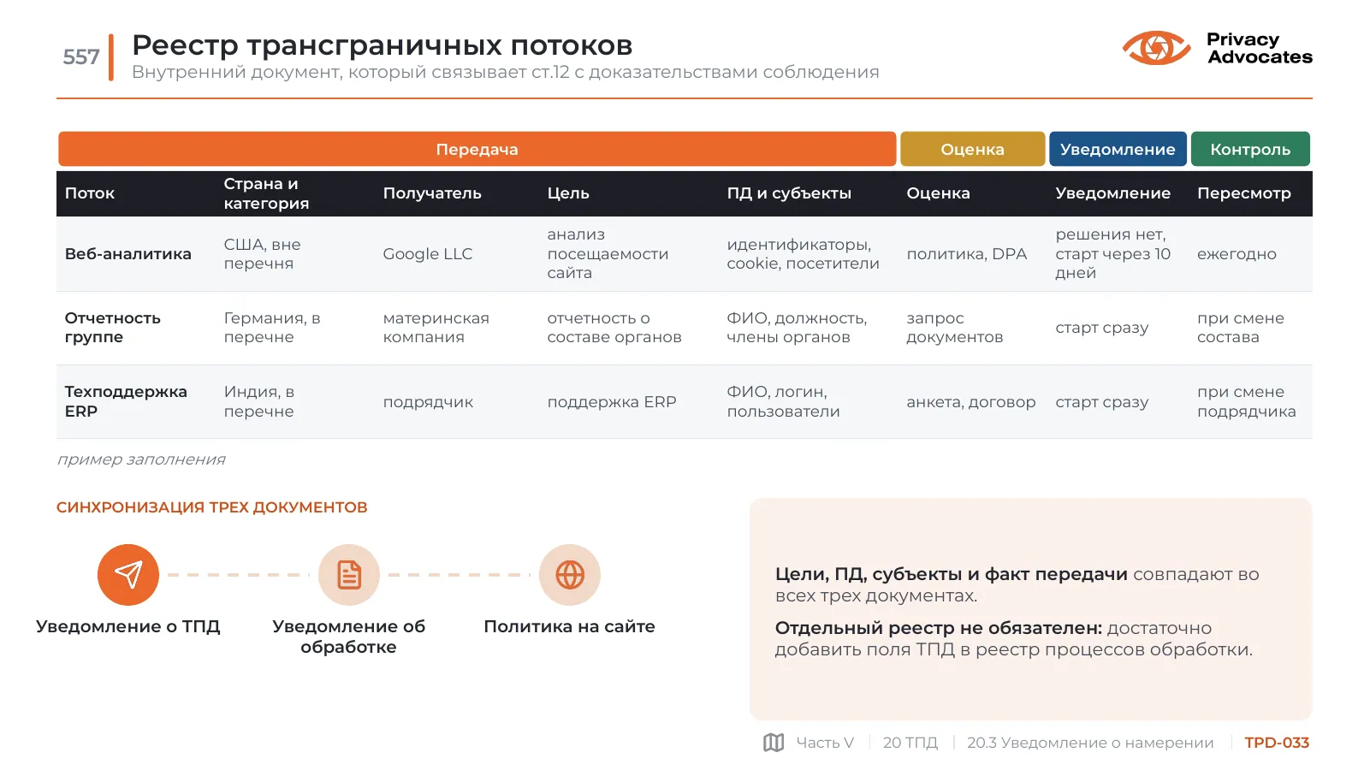Click the ПД и субъекты column heading
Viewport: 1370px width, 770px height.
point(789,193)
